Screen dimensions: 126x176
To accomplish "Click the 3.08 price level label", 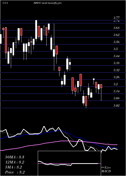I will [x=116, y=98].
